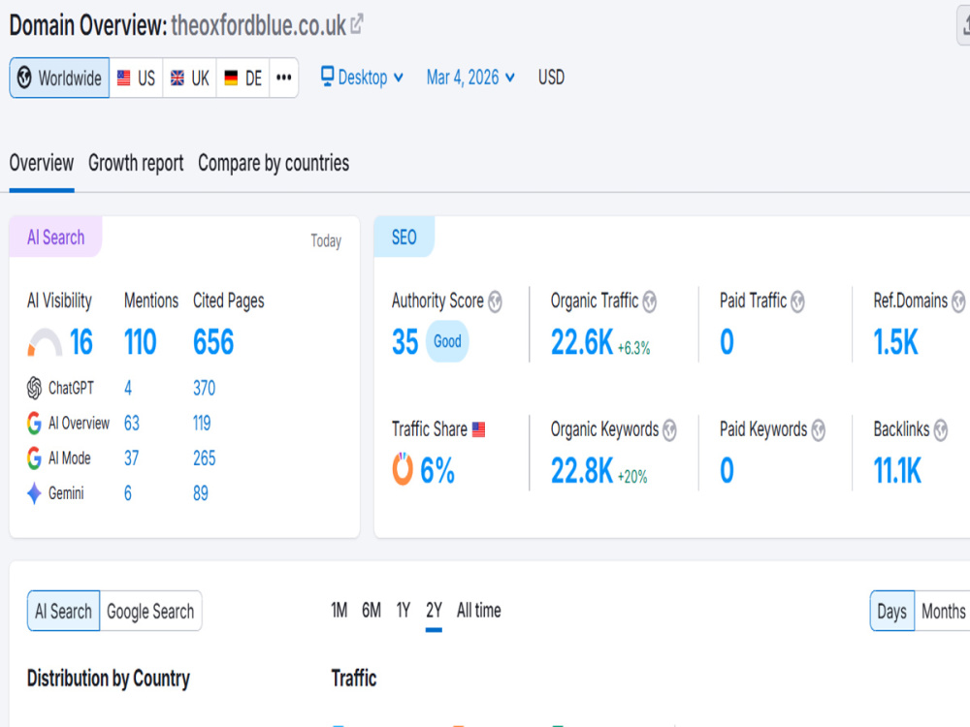Click the SEO card label

[404, 237]
